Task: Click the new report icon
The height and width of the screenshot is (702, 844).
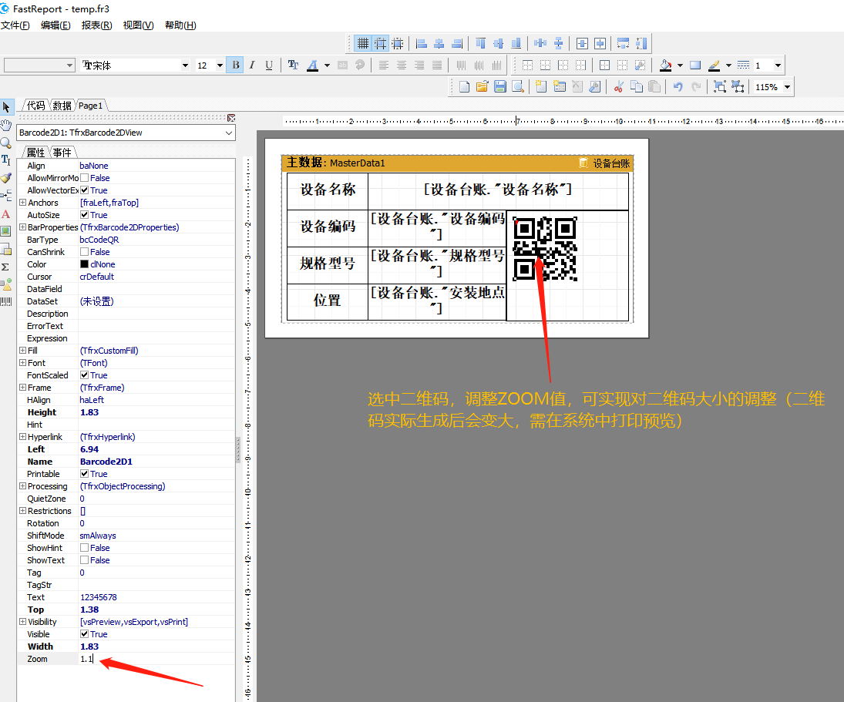Action: [464, 86]
